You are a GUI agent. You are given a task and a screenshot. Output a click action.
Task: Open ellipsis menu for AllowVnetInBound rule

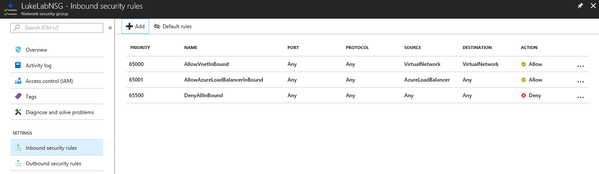580,66
